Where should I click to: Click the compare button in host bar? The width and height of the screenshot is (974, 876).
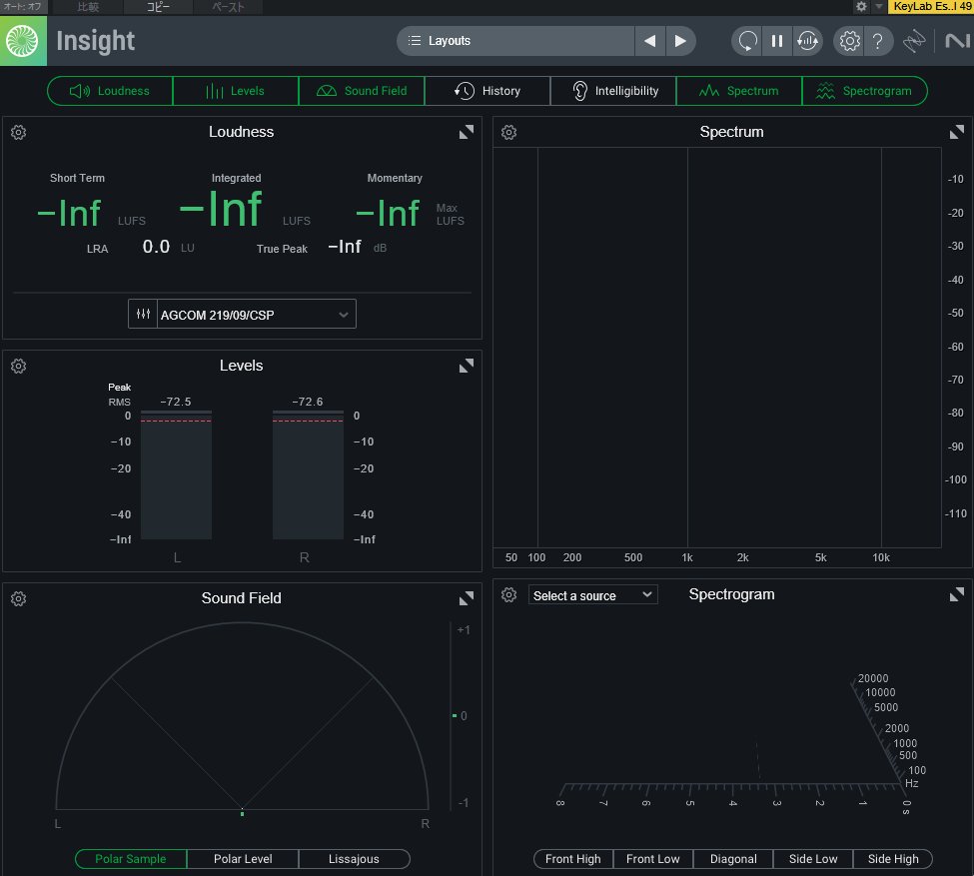click(88, 6)
